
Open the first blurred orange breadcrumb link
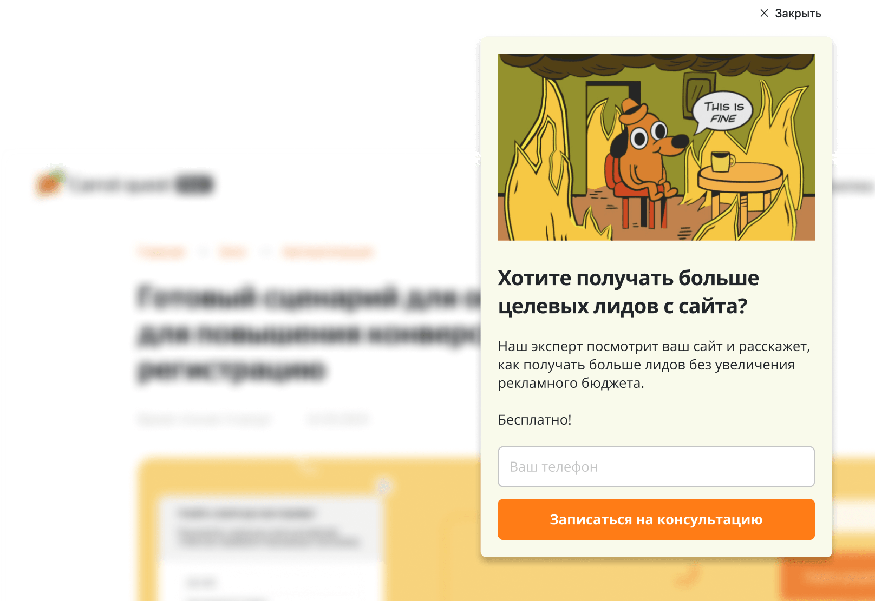(x=161, y=252)
